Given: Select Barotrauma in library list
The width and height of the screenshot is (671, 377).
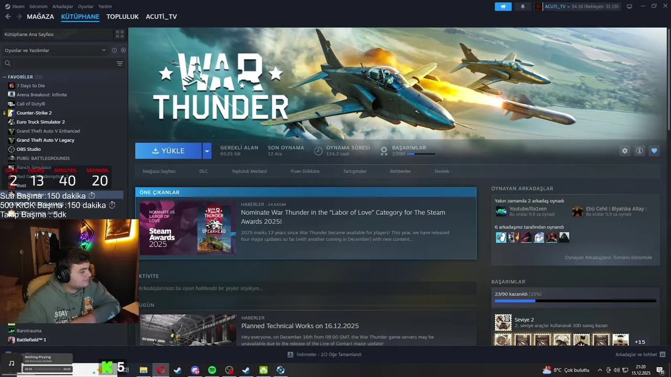Looking at the screenshot, I should click(x=29, y=331).
